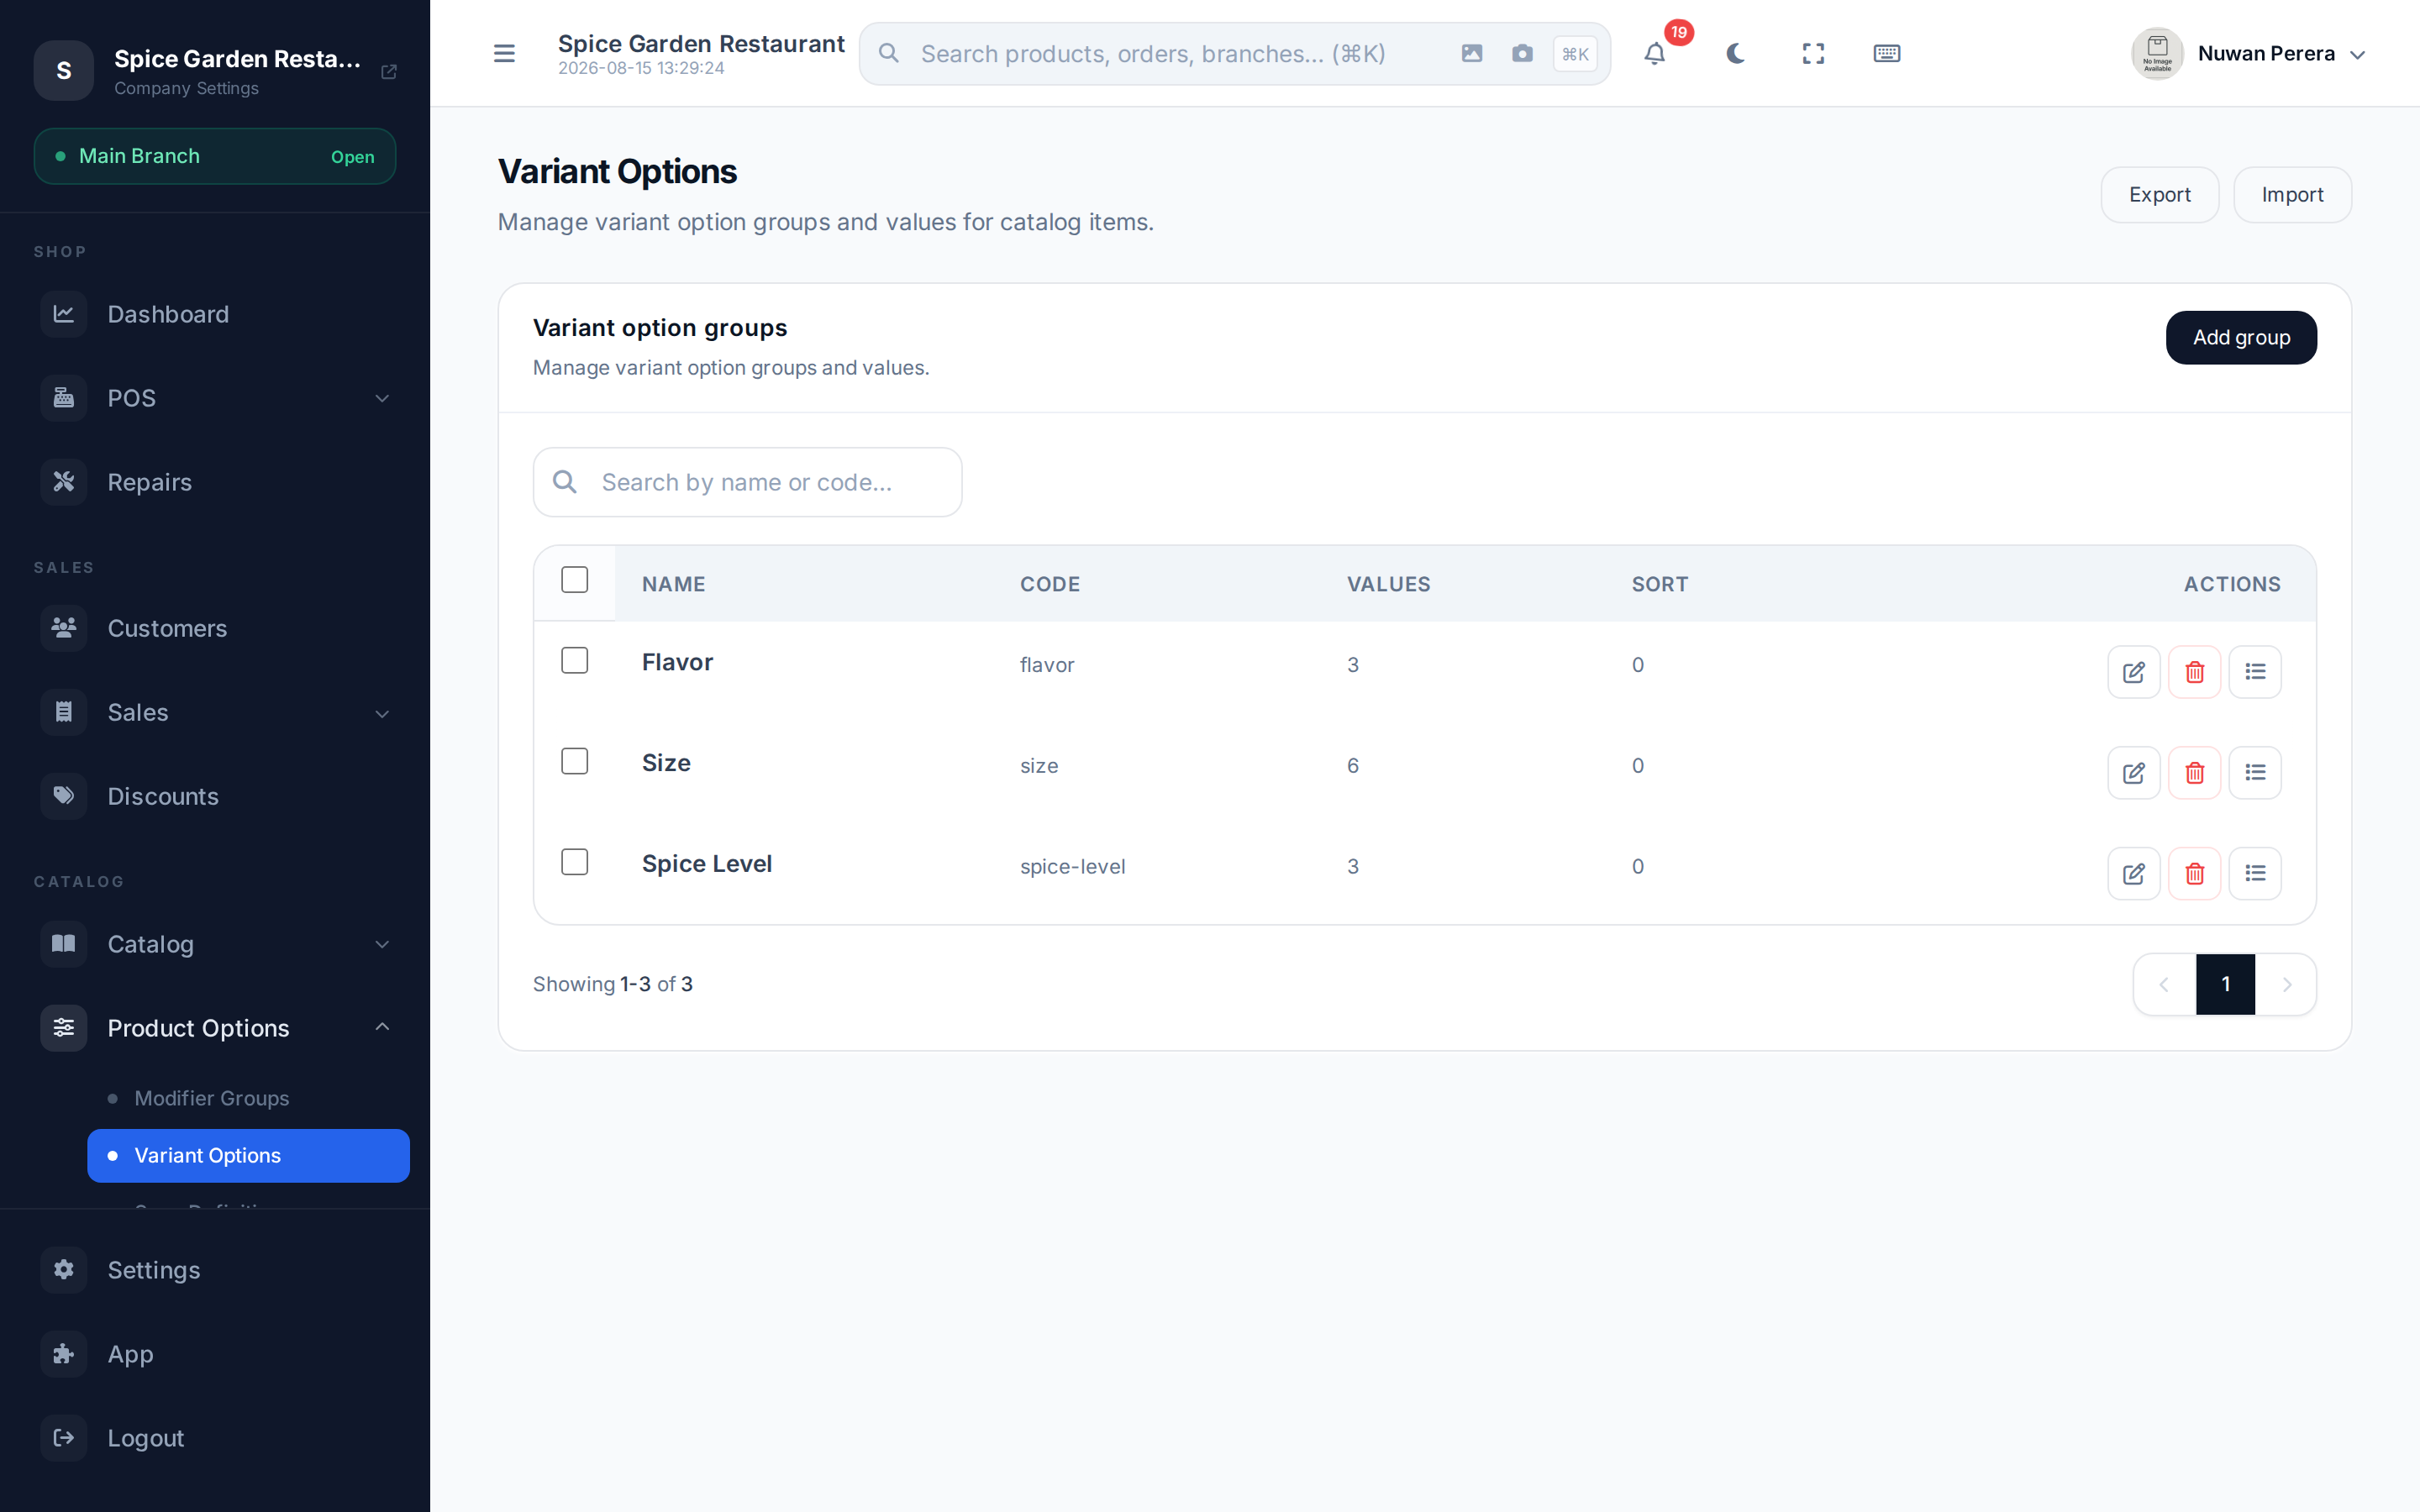
Task: Edit the Size group
Action: coord(2133,773)
